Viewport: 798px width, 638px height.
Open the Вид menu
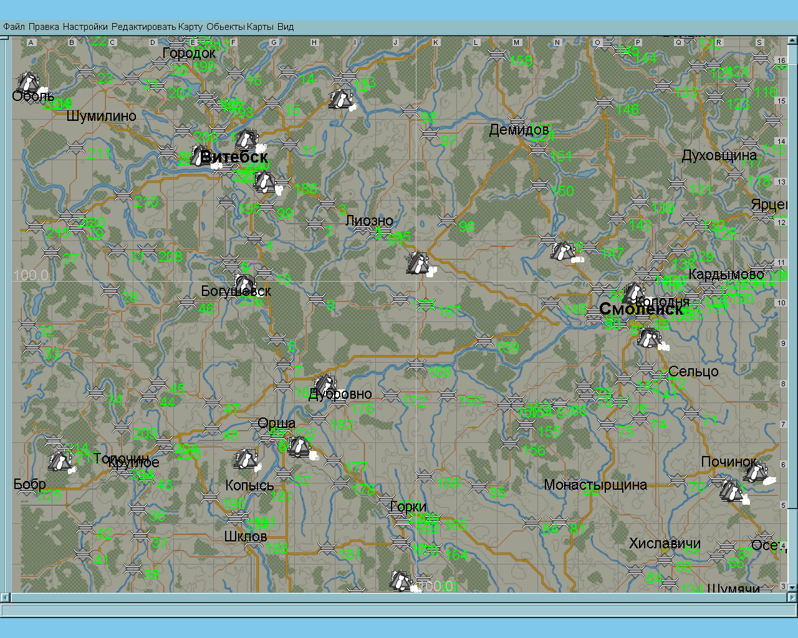286,27
